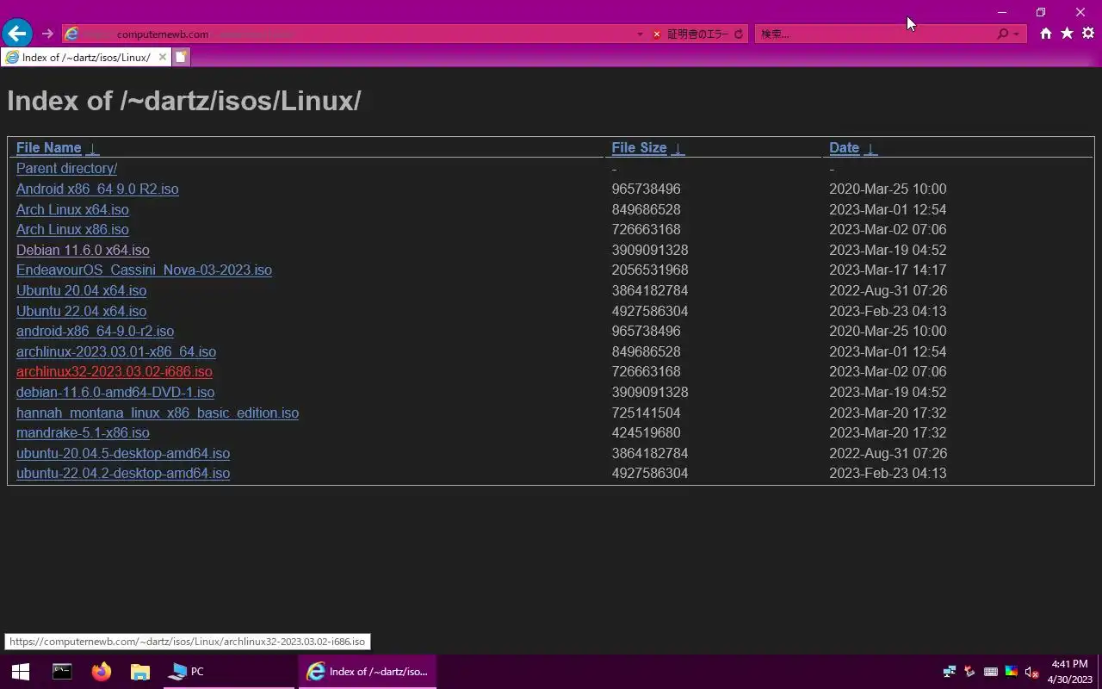Click the Refresh page icon

[739, 34]
